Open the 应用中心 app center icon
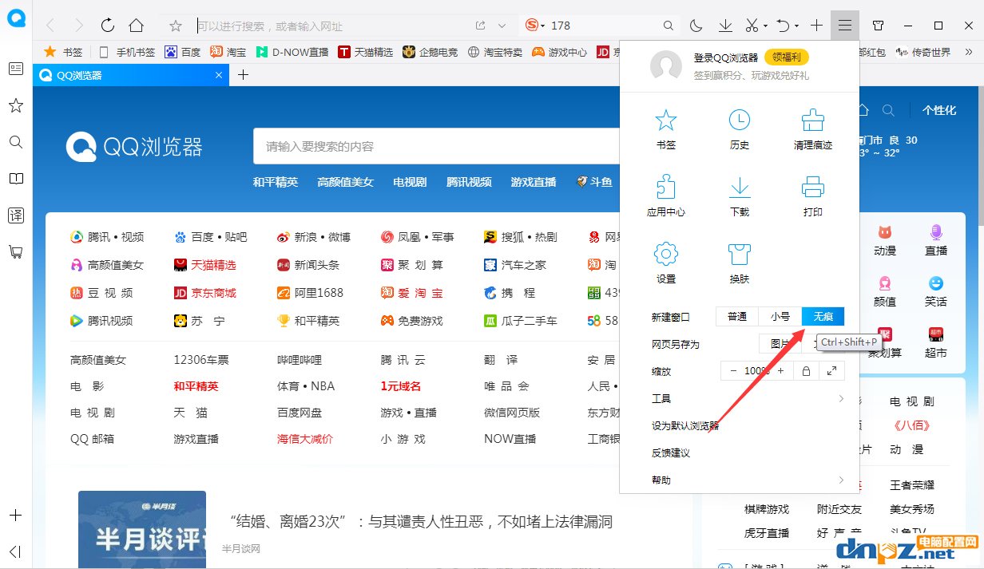The height and width of the screenshot is (569, 984). click(x=665, y=196)
